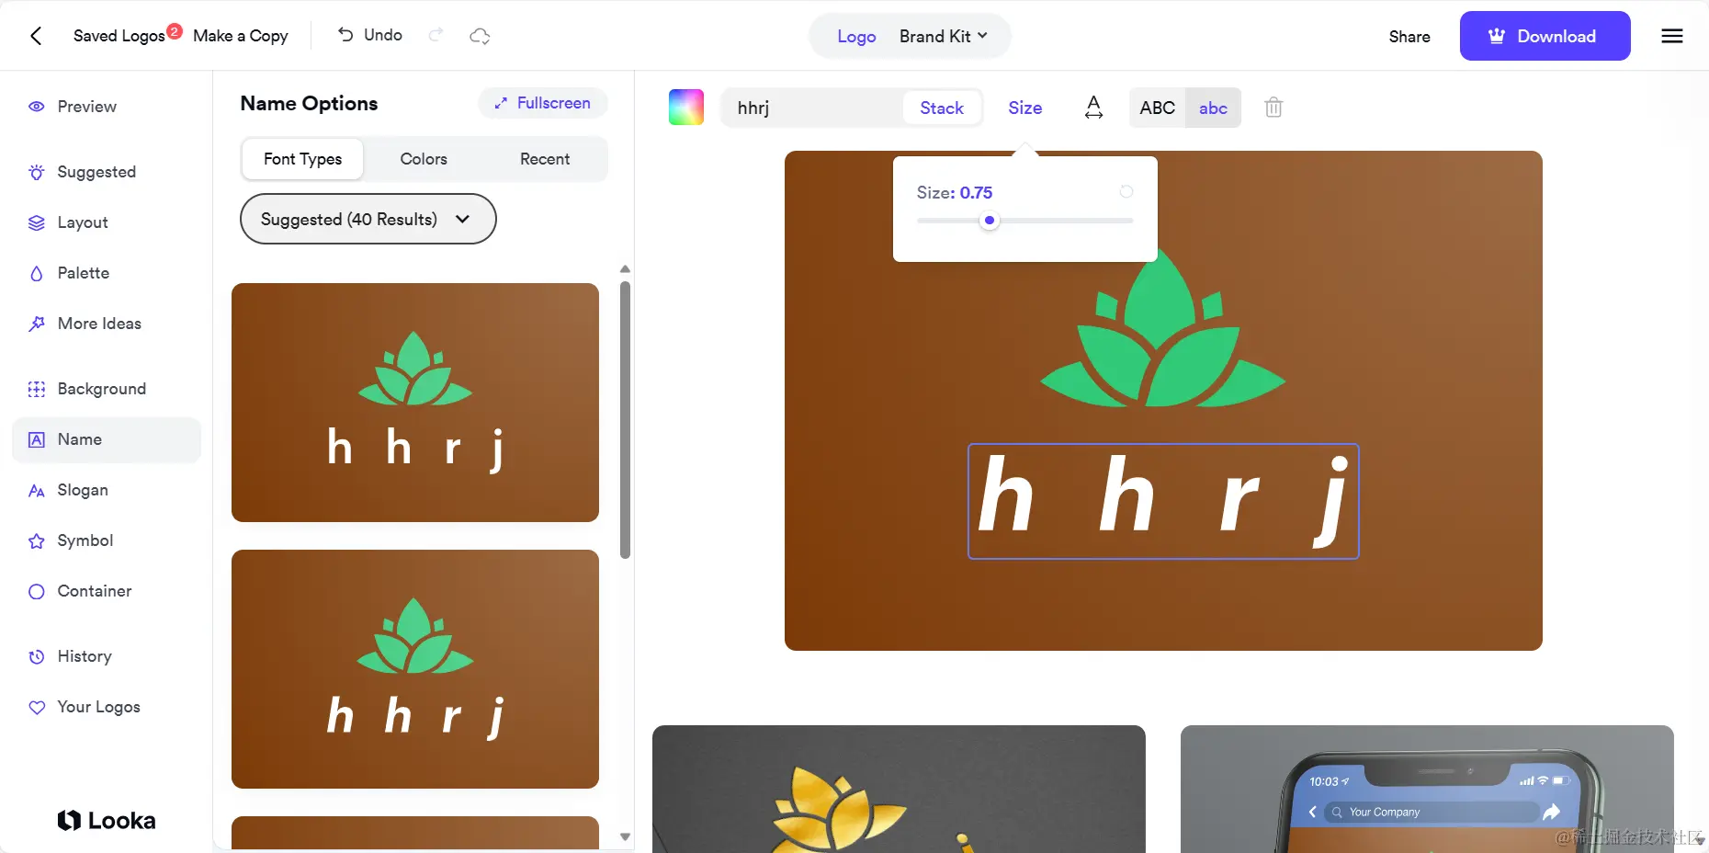Click the Your Logos heart icon
Image resolution: width=1709 pixels, height=853 pixels.
point(37,708)
